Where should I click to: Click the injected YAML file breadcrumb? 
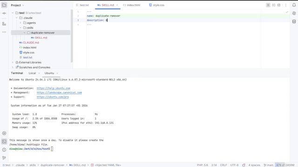click(106, 165)
